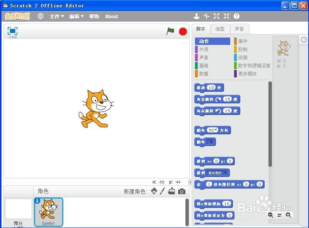Click y field in 移到 x y block

pyautogui.click(x=230, y=161)
